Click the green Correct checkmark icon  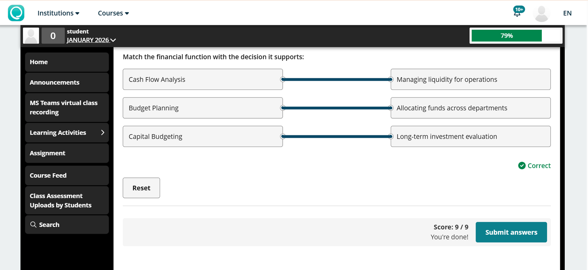tap(522, 166)
